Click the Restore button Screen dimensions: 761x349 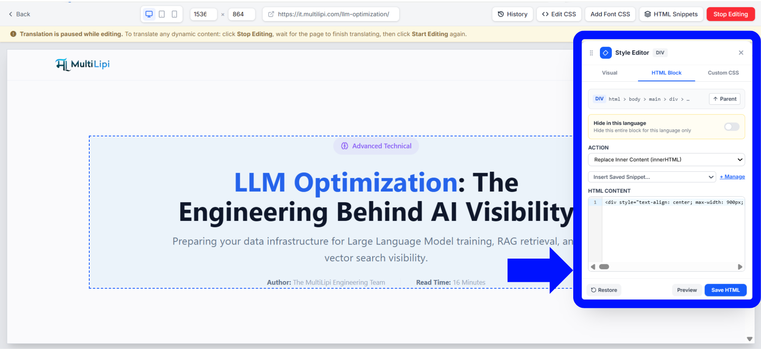(604, 290)
